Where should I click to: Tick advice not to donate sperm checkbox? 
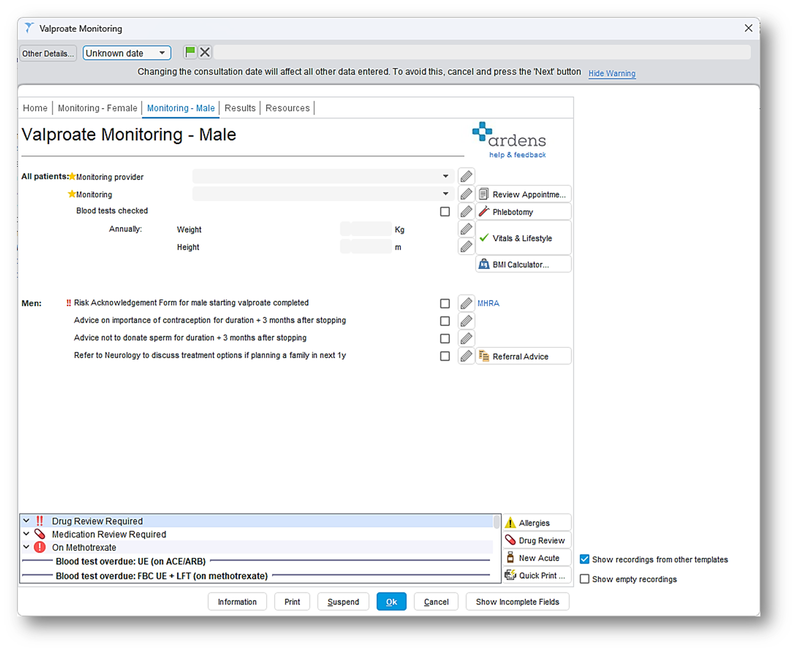point(445,338)
